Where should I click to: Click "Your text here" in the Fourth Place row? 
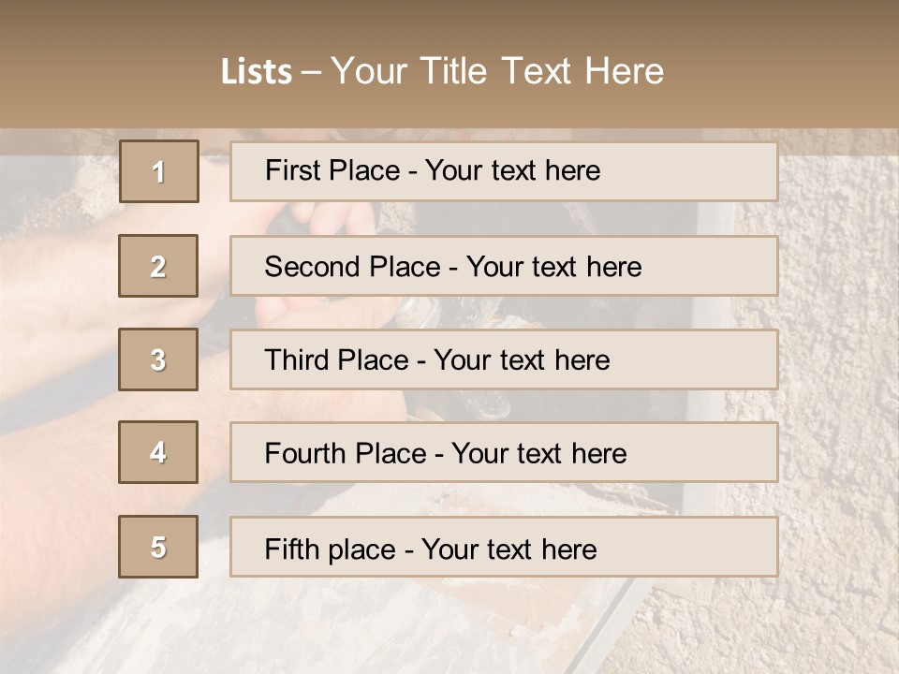[x=538, y=454]
